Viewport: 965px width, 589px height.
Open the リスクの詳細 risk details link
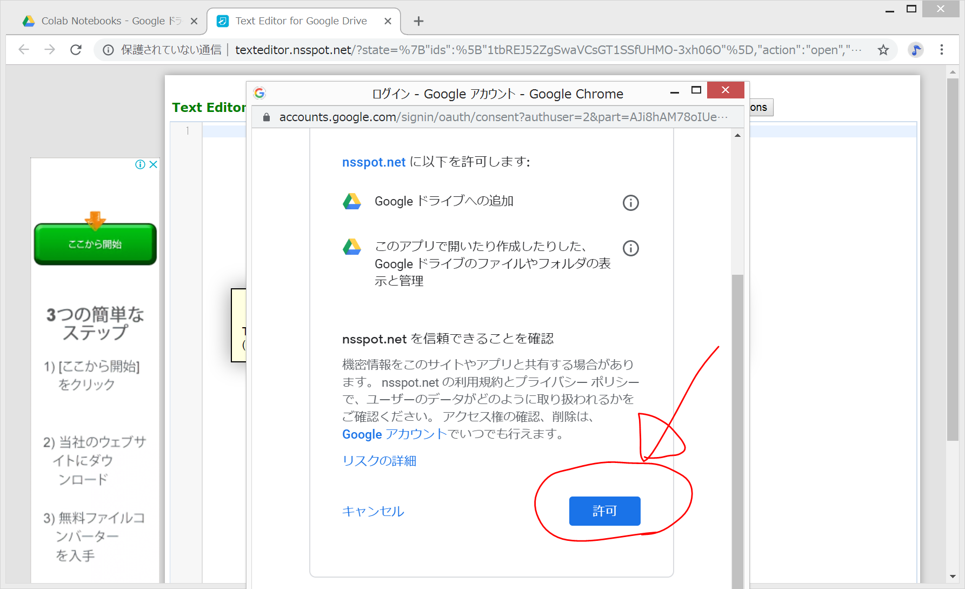pos(379,461)
